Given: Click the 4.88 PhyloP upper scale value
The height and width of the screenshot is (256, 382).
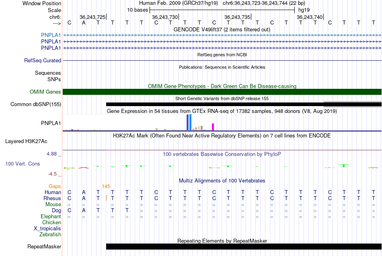Looking at the screenshot, I should point(51,154).
